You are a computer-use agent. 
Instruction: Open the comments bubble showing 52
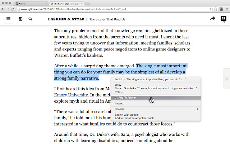click(x=223, y=19)
